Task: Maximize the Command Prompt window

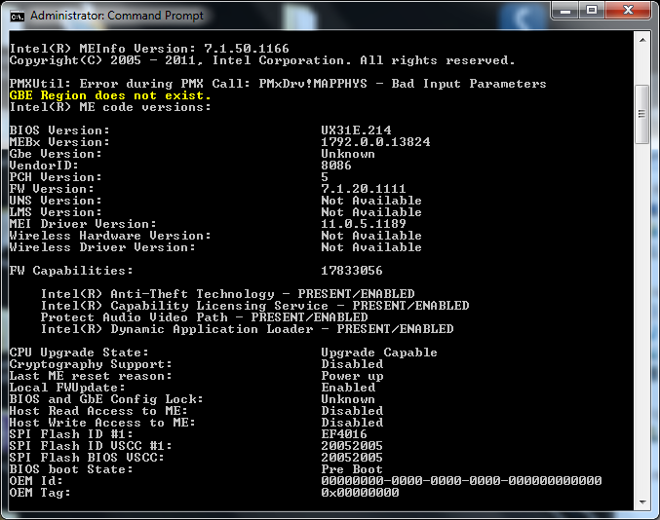Action: [x=592, y=11]
